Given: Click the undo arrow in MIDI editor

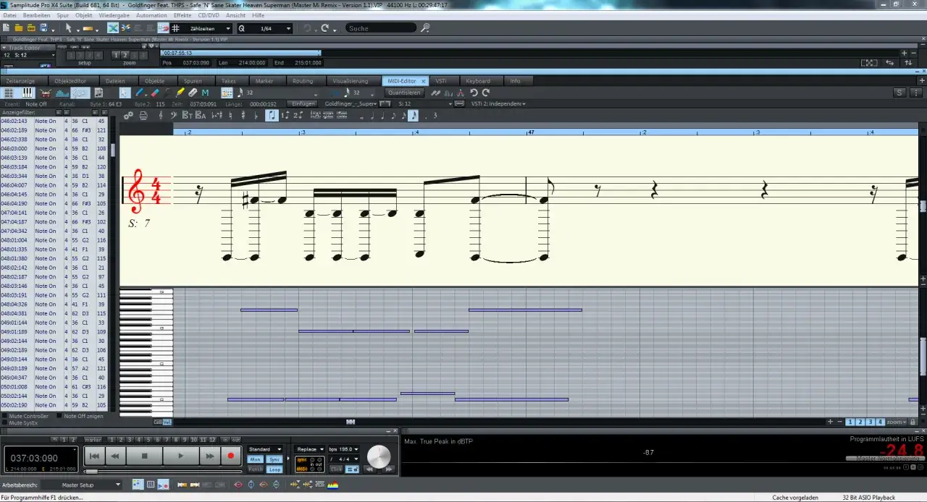Looking at the screenshot, I should [474, 93].
